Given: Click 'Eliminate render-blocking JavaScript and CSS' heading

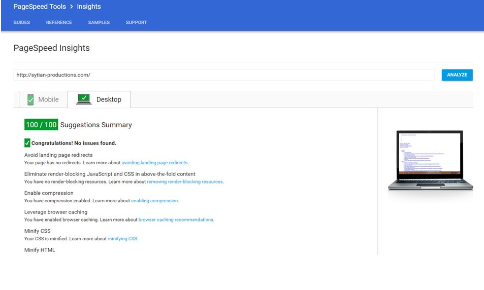Looking at the screenshot, I should pyautogui.click(x=110, y=174).
